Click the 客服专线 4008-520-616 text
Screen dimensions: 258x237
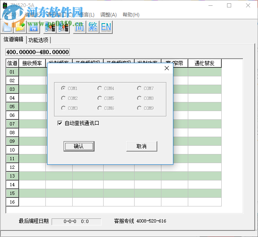tap(140, 221)
